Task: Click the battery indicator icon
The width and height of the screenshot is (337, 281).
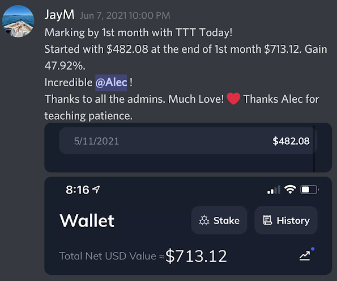Action: tap(309, 190)
